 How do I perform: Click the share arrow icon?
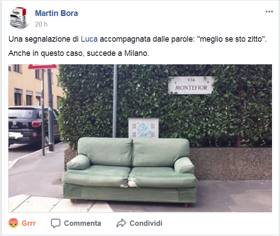[x=121, y=223]
